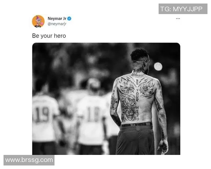Click the TG: MYYJJPP watermark banner
This screenshot has height=169, width=211.
[183, 9]
